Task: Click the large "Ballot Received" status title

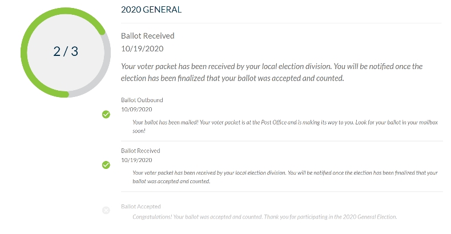Action: pos(148,36)
